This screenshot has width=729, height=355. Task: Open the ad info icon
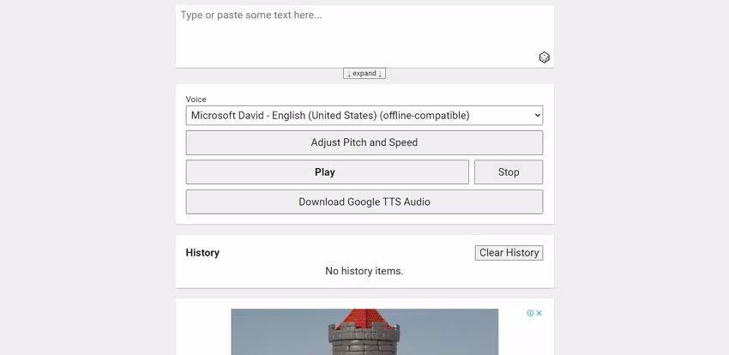pos(531,313)
